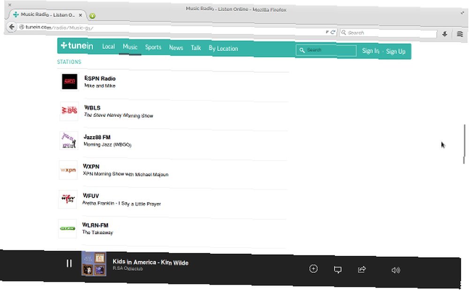The image size is (469, 290).
Task: Open the Sign Up link
Action: click(x=396, y=52)
